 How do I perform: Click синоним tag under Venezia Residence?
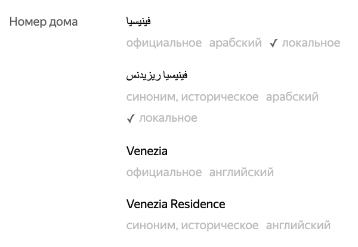pyautogui.click(x=152, y=226)
